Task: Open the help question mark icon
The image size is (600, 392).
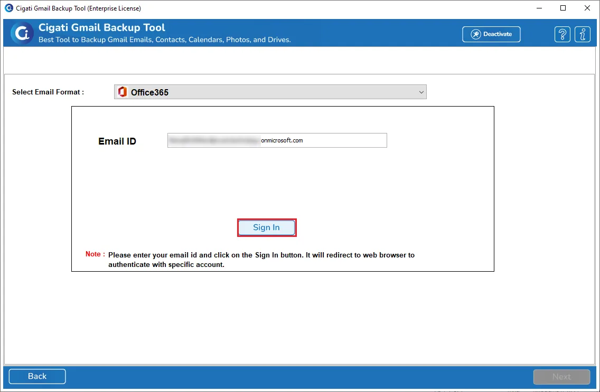Action: pos(562,34)
